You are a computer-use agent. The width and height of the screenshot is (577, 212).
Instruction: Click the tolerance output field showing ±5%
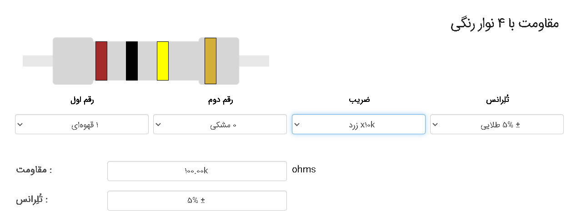click(x=197, y=201)
